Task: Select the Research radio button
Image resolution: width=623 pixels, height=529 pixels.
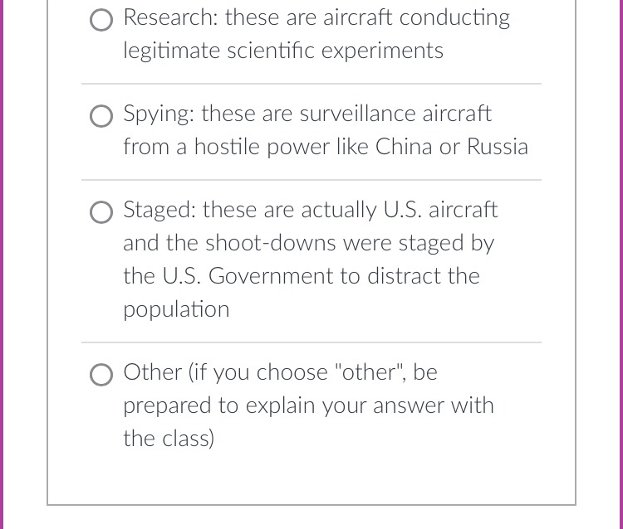Action: coord(101,21)
